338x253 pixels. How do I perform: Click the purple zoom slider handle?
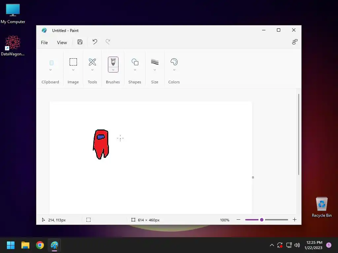pyautogui.click(x=262, y=220)
